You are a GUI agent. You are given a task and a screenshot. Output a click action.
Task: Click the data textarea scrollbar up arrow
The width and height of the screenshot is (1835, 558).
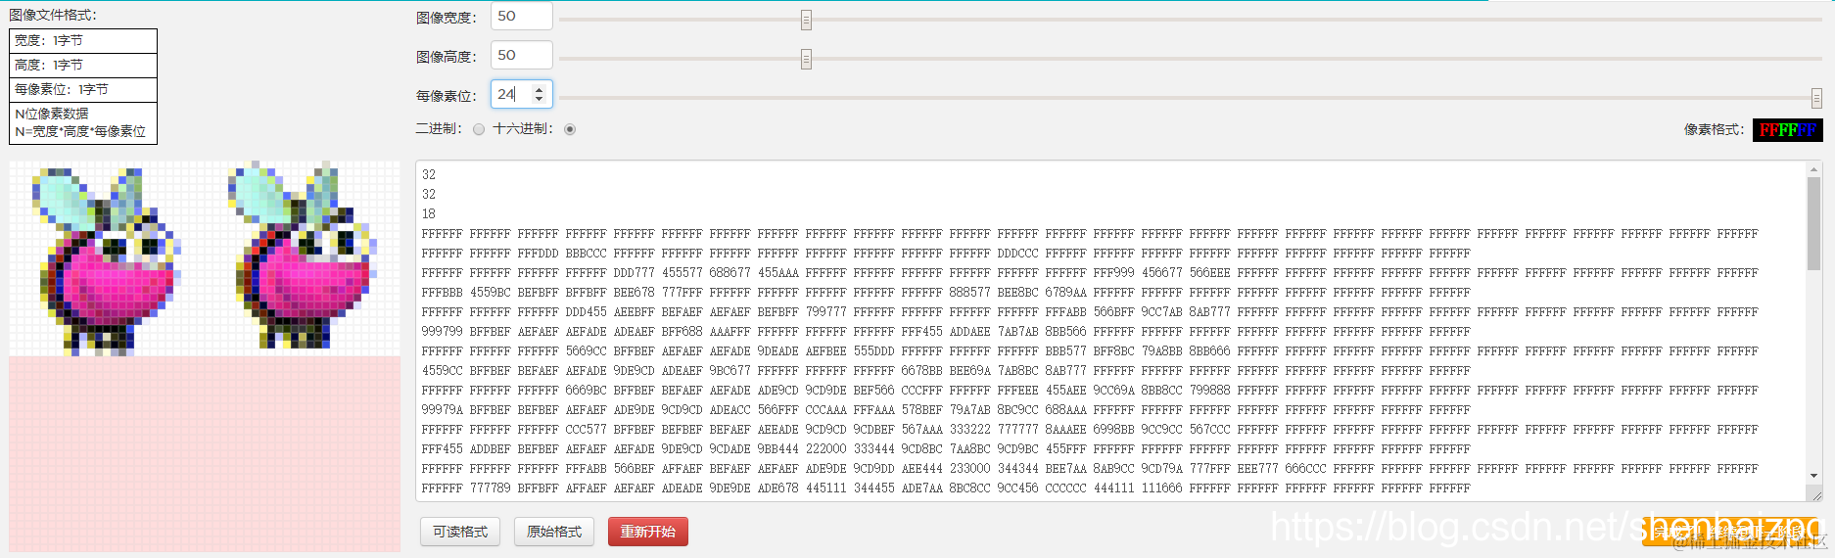point(1814,170)
